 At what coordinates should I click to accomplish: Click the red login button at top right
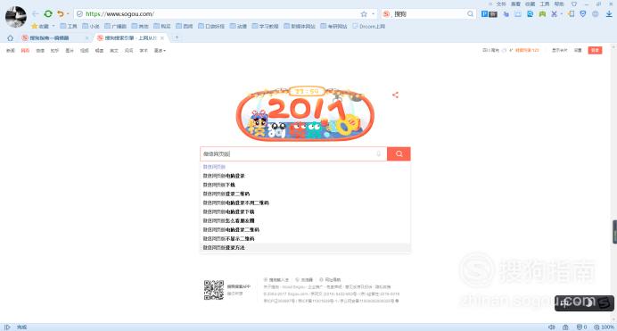[x=595, y=50]
